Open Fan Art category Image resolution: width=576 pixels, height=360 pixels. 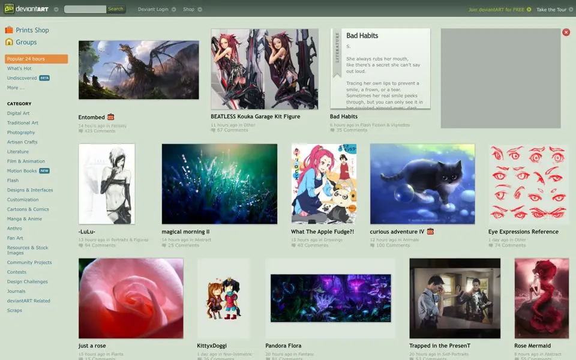(15, 238)
